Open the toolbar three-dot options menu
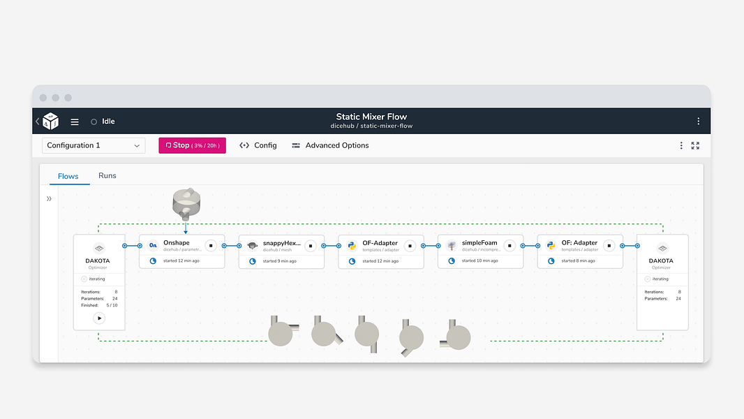 [681, 146]
